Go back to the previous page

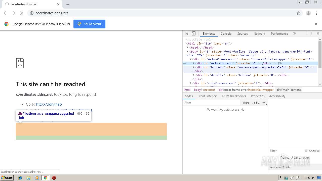pos(6,13)
